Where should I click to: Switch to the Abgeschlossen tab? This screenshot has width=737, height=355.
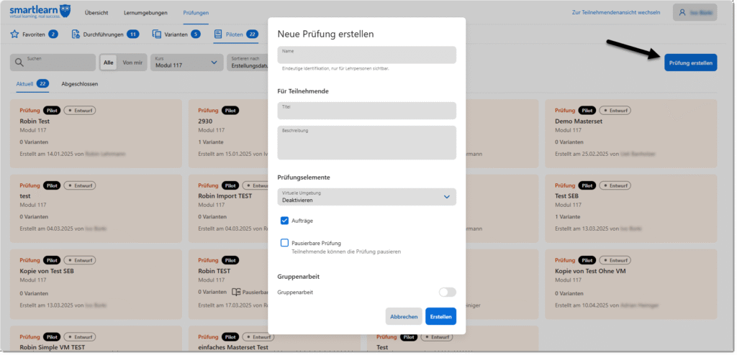pyautogui.click(x=79, y=84)
